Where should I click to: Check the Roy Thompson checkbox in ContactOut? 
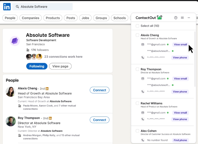click(x=137, y=69)
